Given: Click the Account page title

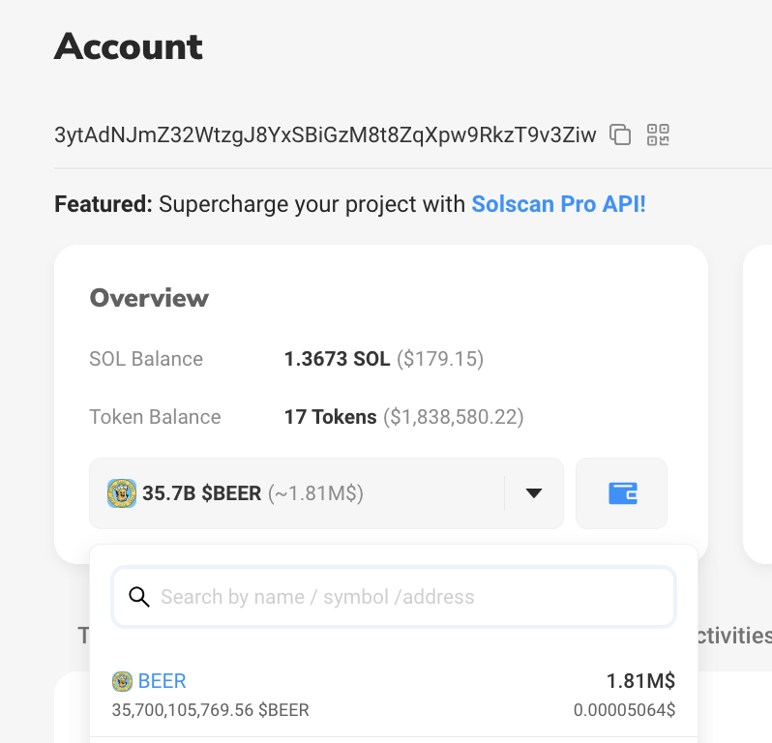Looking at the screenshot, I should (129, 46).
